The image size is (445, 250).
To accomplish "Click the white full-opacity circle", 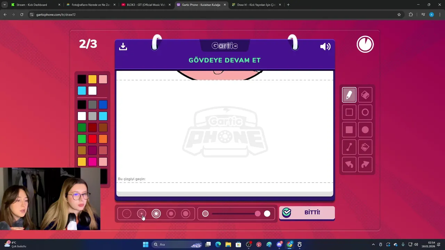I will pos(267,214).
